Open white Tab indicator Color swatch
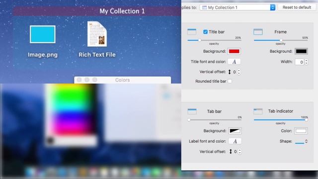This screenshot has height=179, width=318. [301, 131]
